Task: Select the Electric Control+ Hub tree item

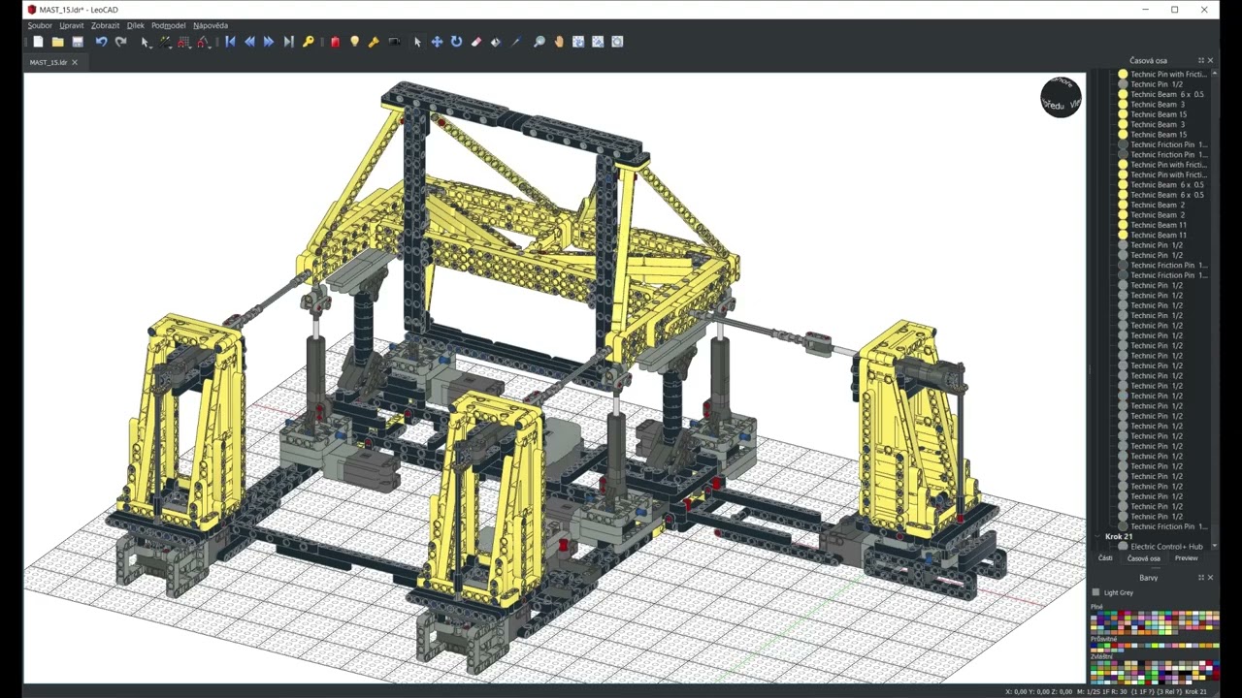Action: click(x=1166, y=547)
